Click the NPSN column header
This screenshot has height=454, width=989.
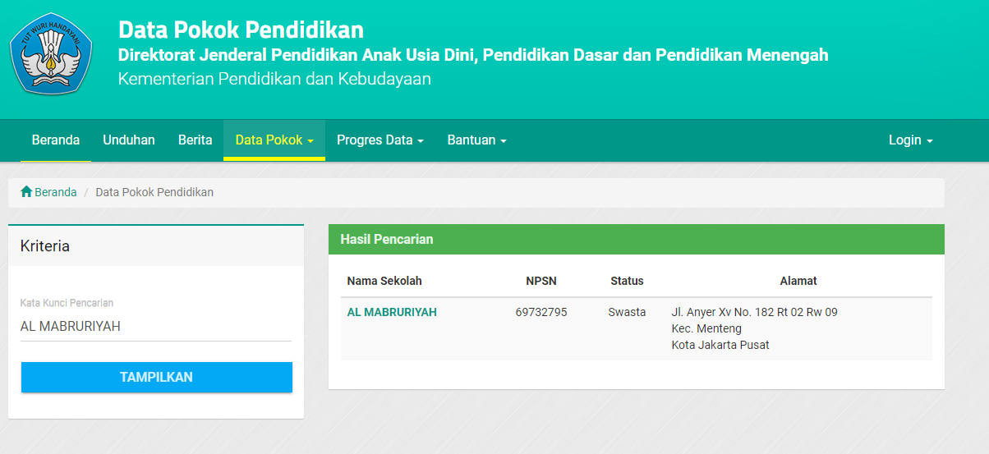coord(541,281)
